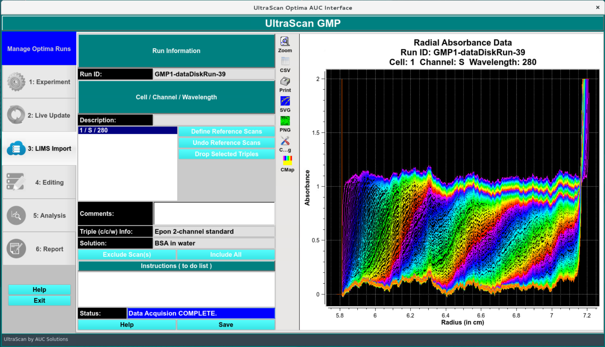Click into the Comments text field

point(214,213)
